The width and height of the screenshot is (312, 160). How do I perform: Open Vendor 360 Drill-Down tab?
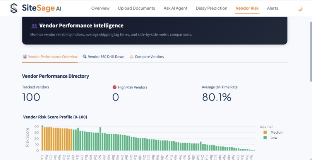click(x=103, y=57)
